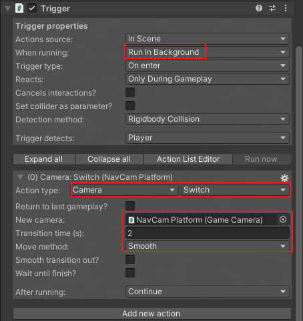Open the After running Continue dropdown
This screenshot has width=303, height=321.
tap(208, 292)
